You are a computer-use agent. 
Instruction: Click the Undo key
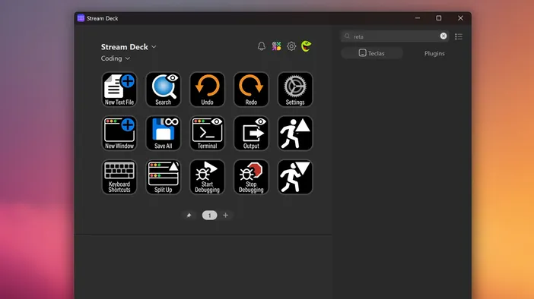[207, 90]
